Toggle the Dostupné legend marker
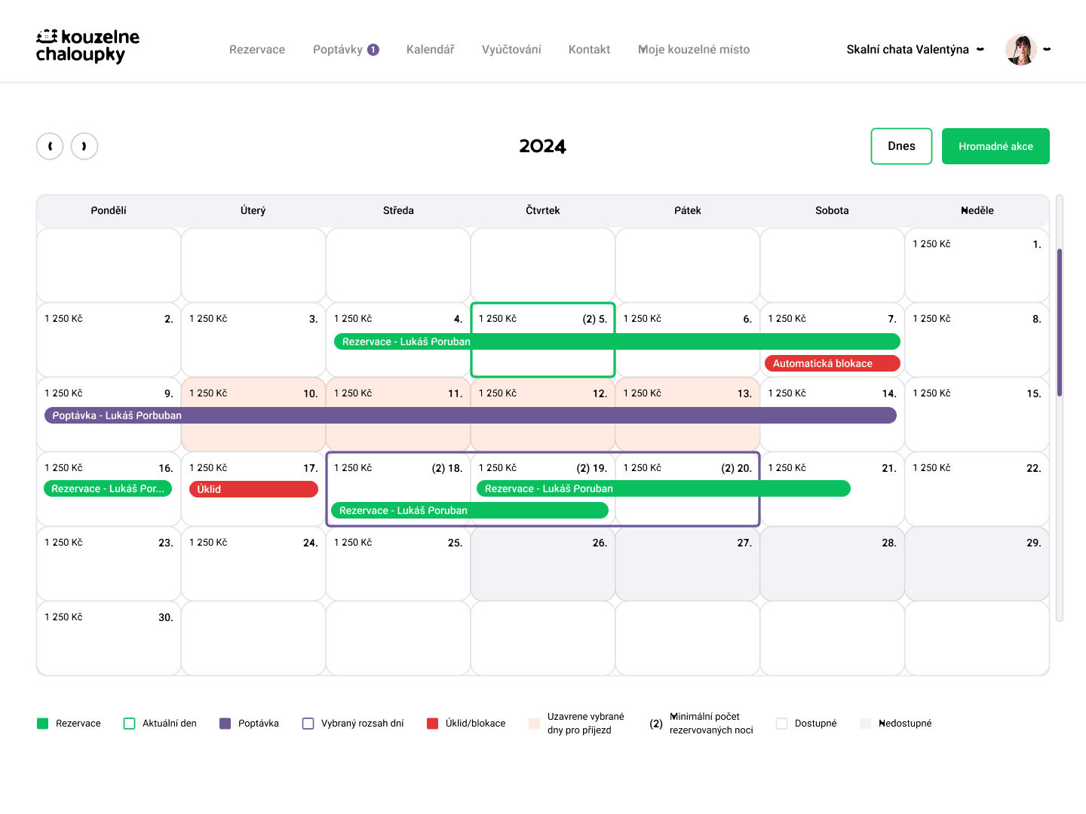Image resolution: width=1086 pixels, height=814 pixels. 782,723
